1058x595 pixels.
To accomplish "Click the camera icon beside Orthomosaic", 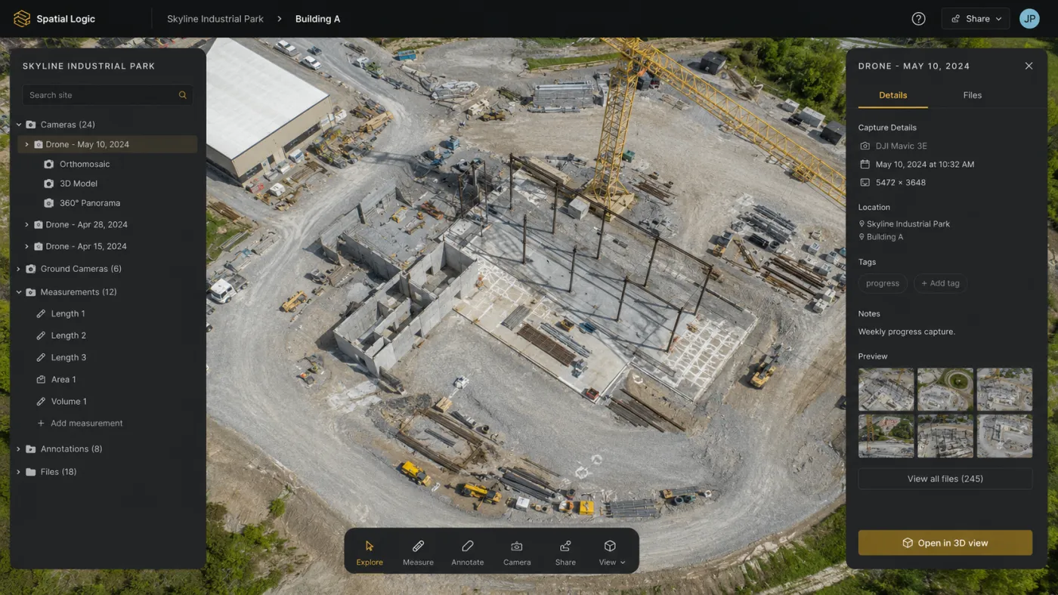I will [x=49, y=164].
